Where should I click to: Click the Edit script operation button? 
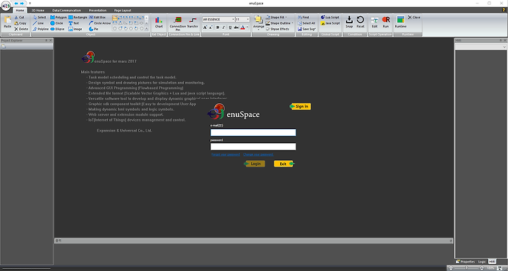375,22
